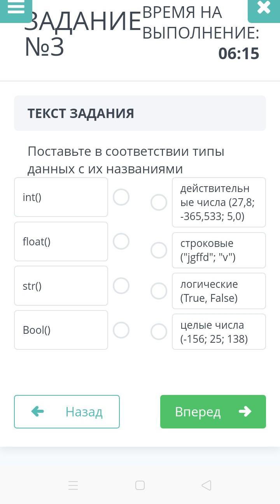Select radio for строковые option
The width and height of the screenshot is (280, 504).
(x=159, y=250)
